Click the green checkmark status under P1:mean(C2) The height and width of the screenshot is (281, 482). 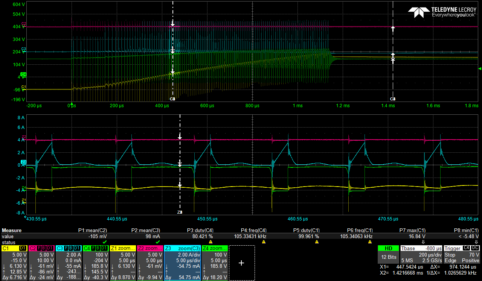(105, 242)
